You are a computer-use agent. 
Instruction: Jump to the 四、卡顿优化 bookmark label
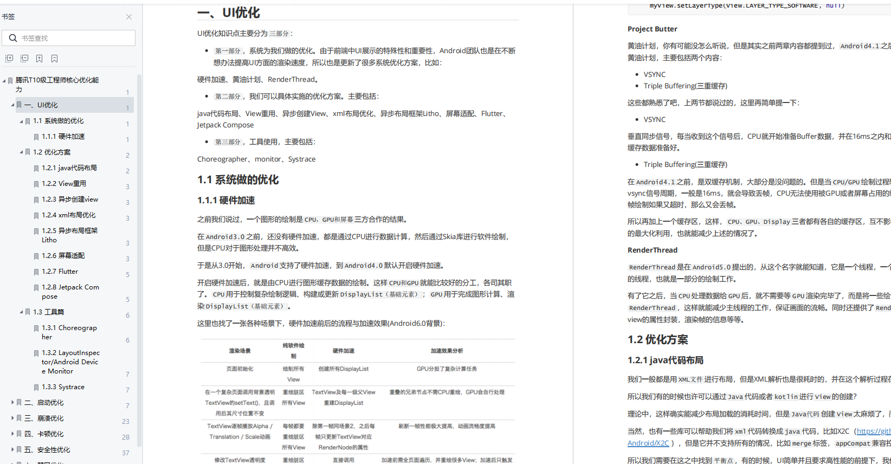click(x=44, y=434)
